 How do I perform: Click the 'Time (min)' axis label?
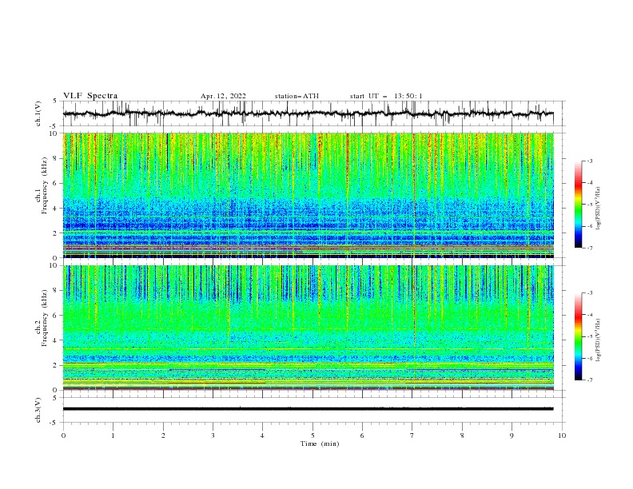point(320,443)
